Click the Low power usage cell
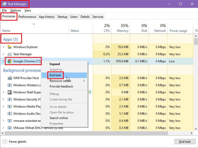The image size is (198, 148). coord(180,61)
